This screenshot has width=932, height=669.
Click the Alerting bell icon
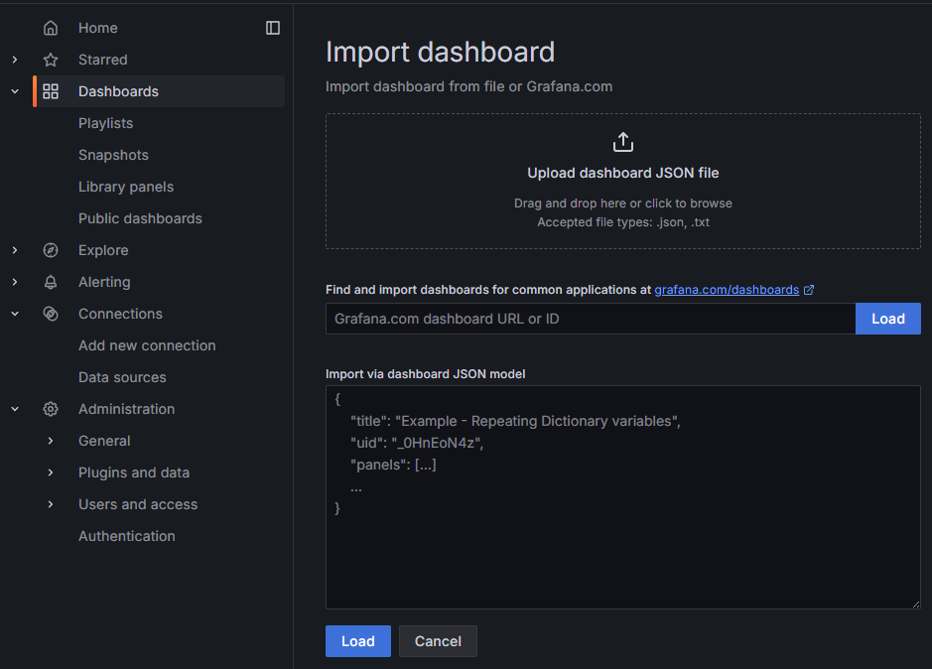pos(51,282)
